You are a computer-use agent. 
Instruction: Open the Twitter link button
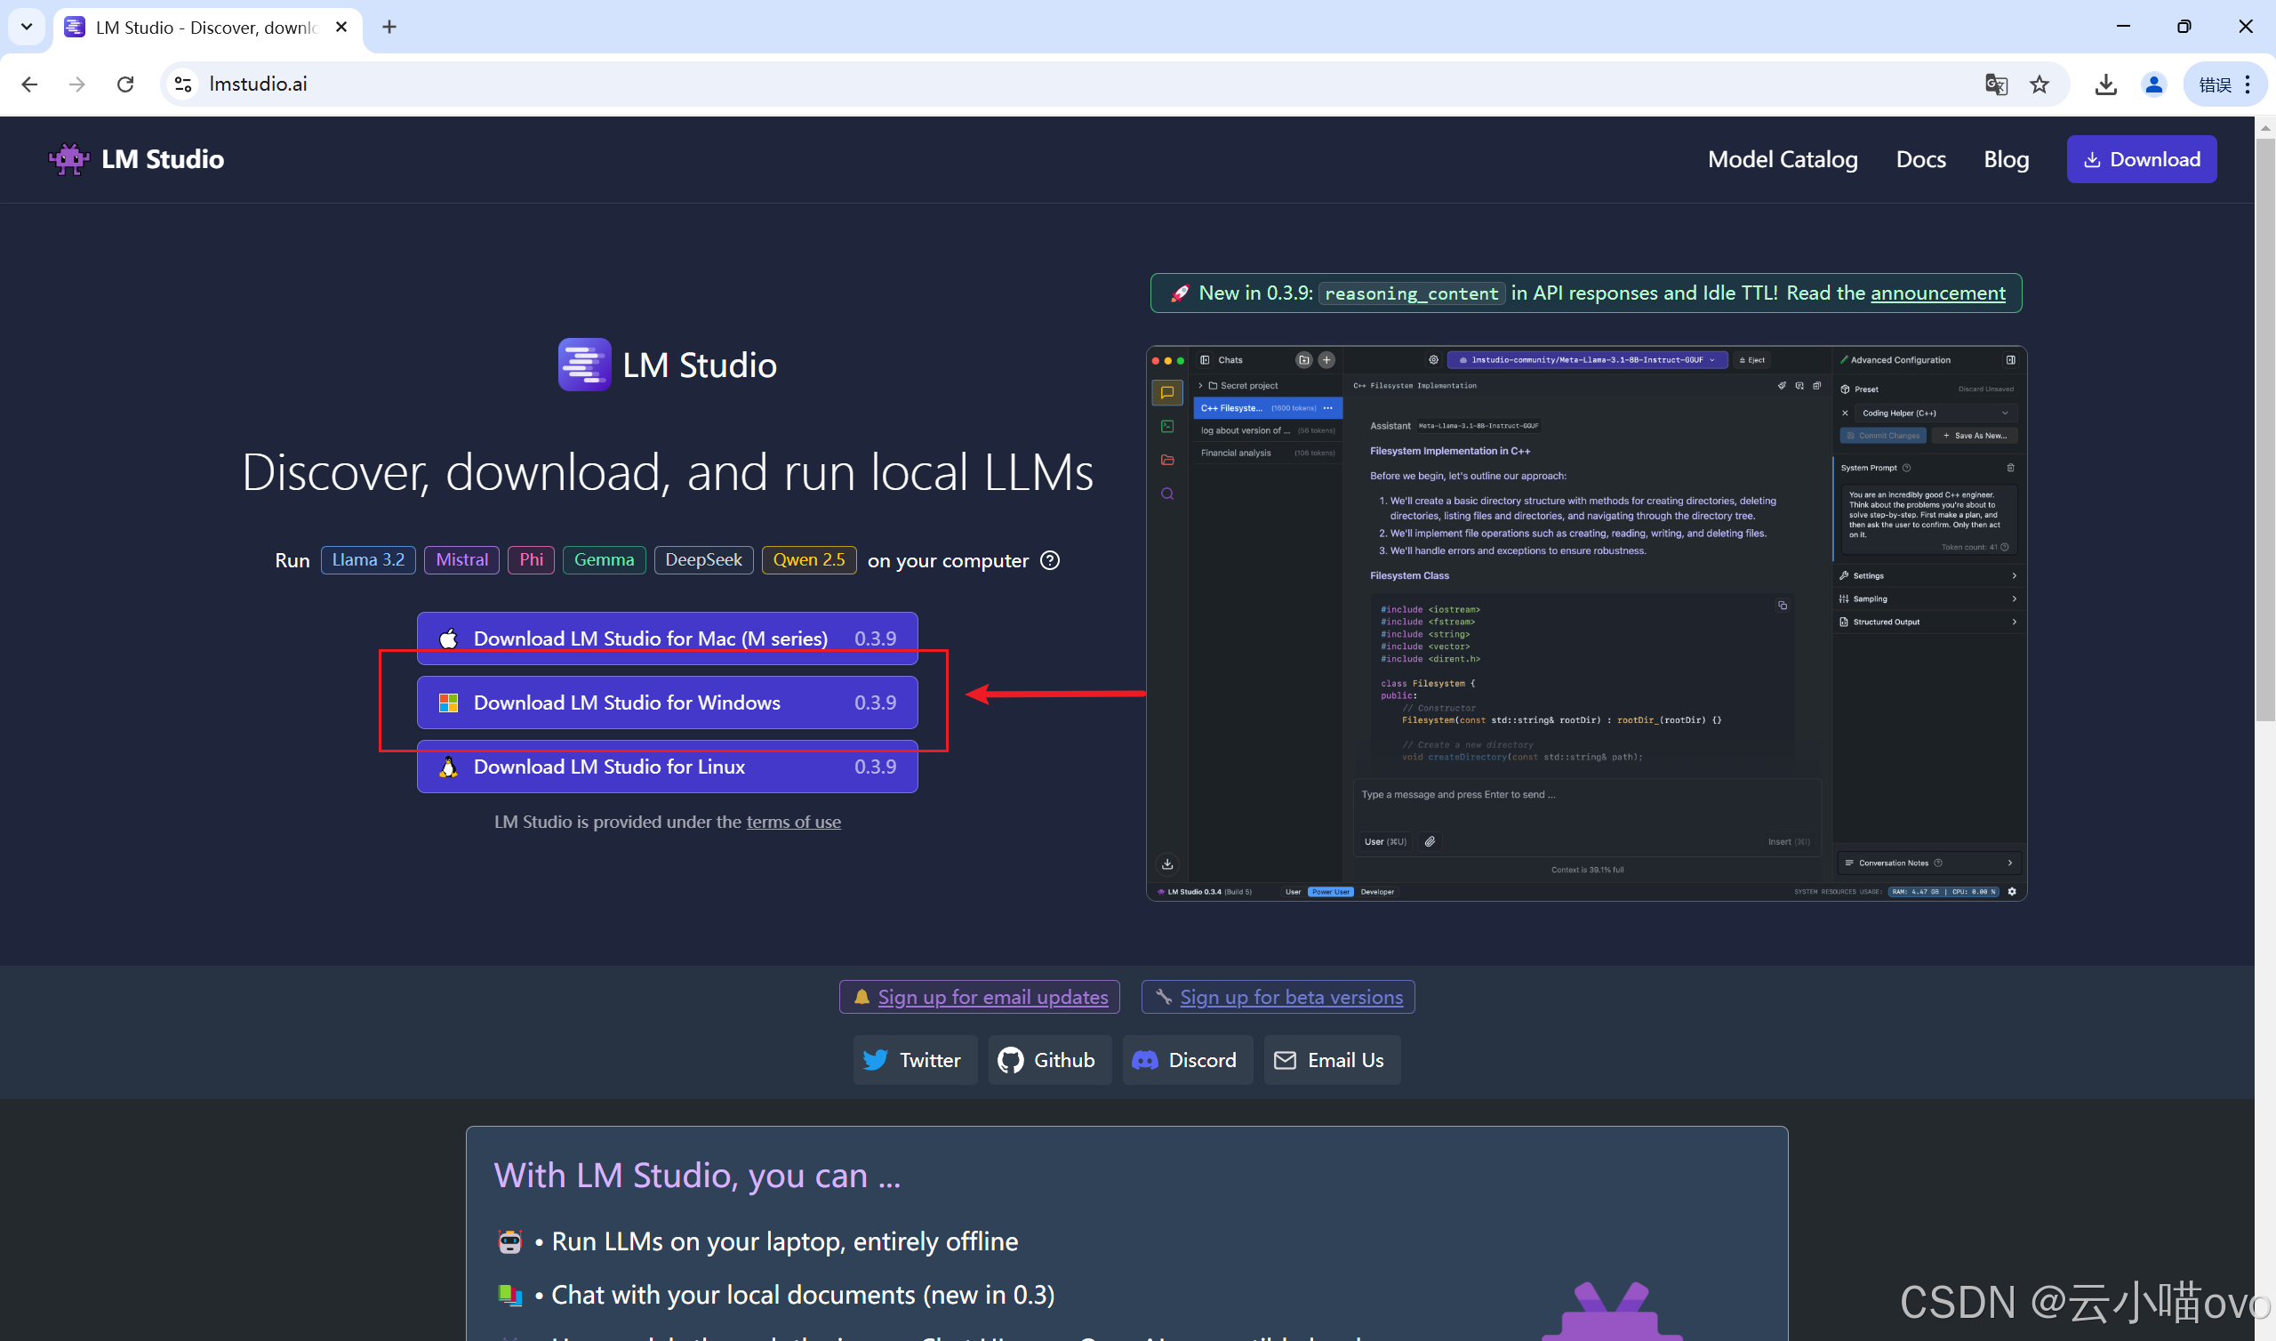(914, 1060)
